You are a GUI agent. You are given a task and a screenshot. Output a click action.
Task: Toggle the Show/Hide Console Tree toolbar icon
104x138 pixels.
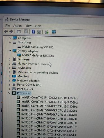click(x=19, y=32)
